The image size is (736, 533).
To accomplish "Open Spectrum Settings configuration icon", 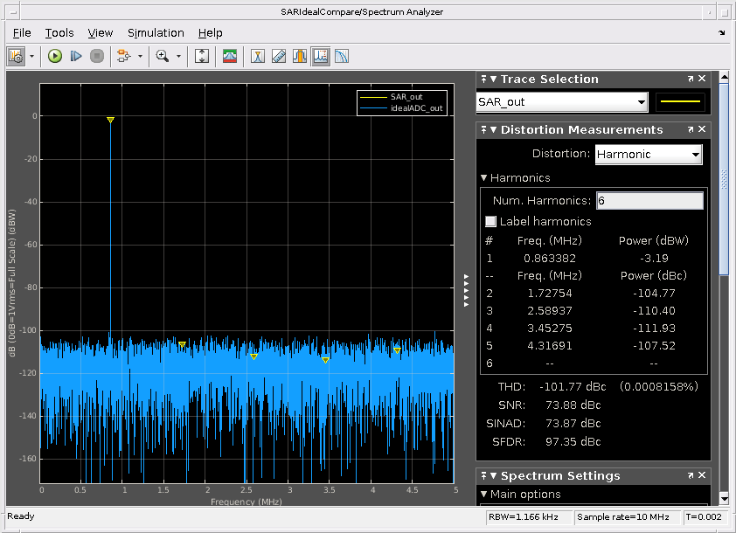I will tap(16, 56).
